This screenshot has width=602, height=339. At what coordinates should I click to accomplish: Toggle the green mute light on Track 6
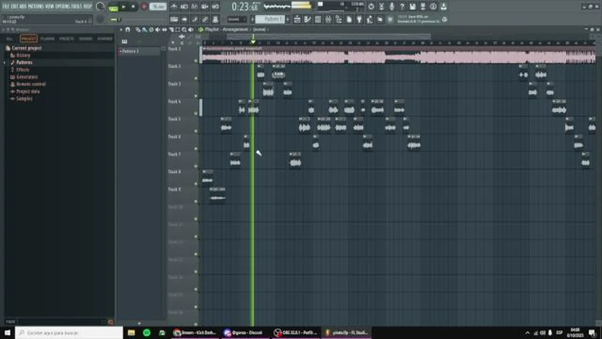click(196, 149)
